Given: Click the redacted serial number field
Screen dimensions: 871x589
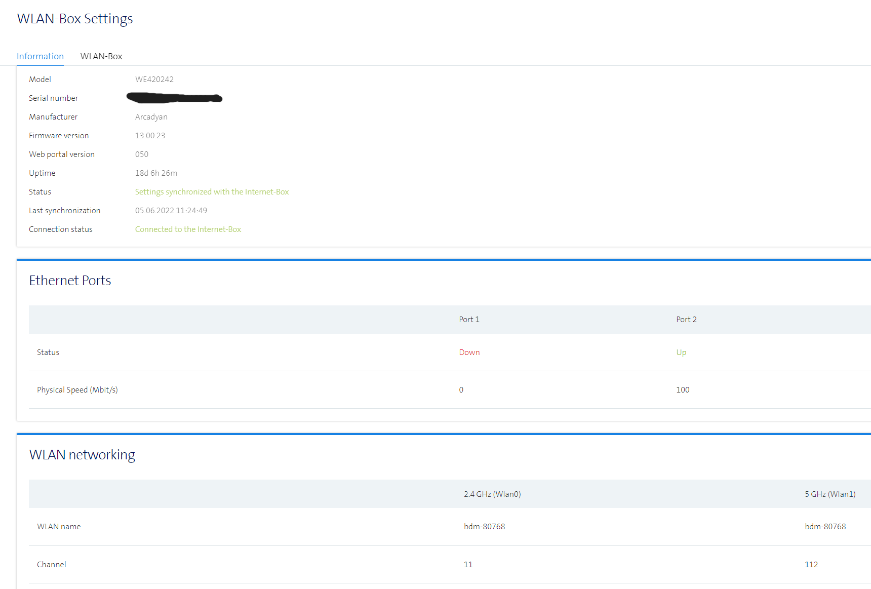Looking at the screenshot, I should click(x=174, y=98).
